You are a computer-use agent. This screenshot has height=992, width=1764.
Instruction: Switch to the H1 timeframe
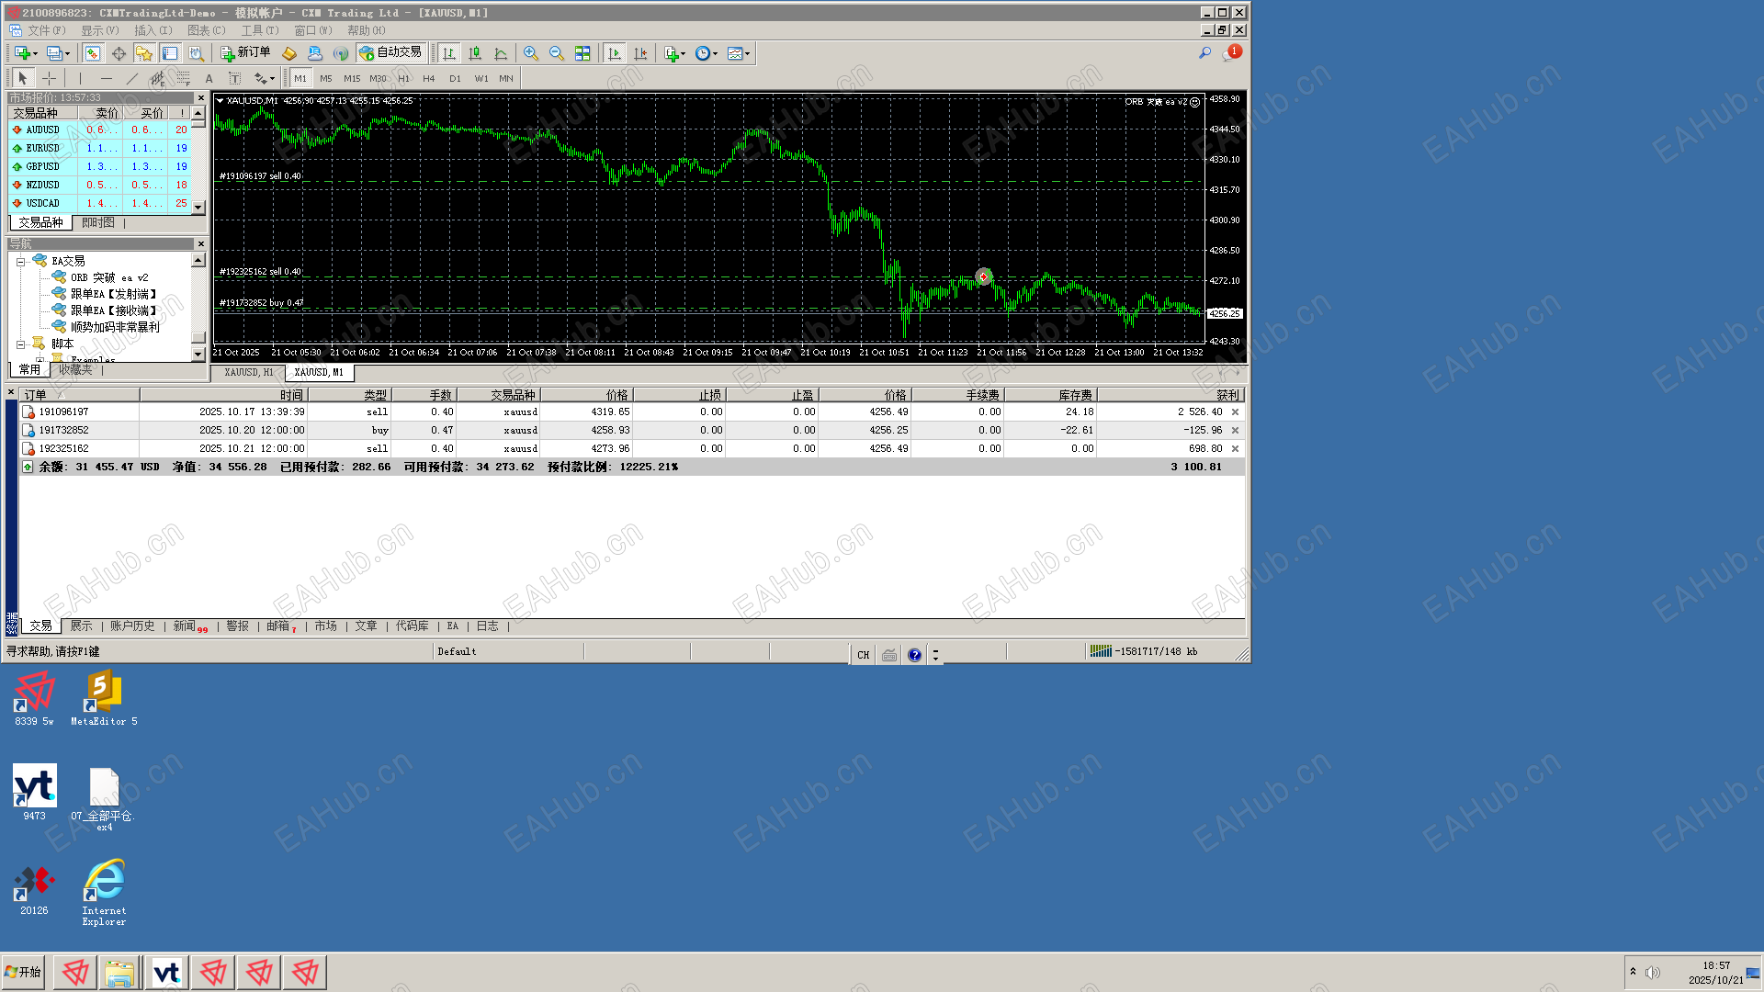click(403, 79)
